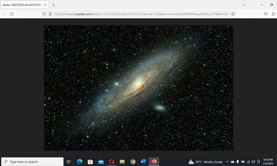Reload the current page
Viewport: 277px width, 166px height.
click(11, 14)
